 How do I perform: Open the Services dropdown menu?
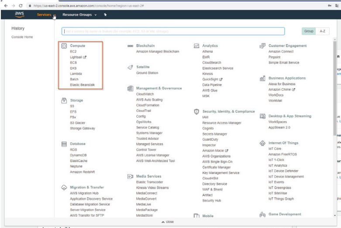coord(46,15)
